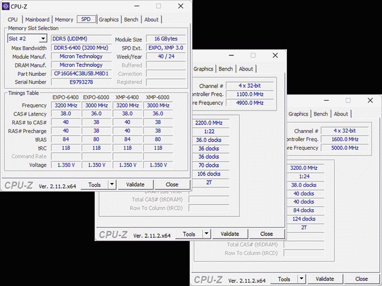Click Close button in the middle 2200.0 MHz window

pos(266,234)
